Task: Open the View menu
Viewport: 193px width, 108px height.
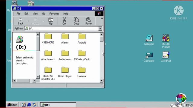Action: coord(35,13)
